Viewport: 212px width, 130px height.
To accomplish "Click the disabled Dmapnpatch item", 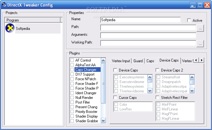I will pyautogui.click(x=171, y=82).
